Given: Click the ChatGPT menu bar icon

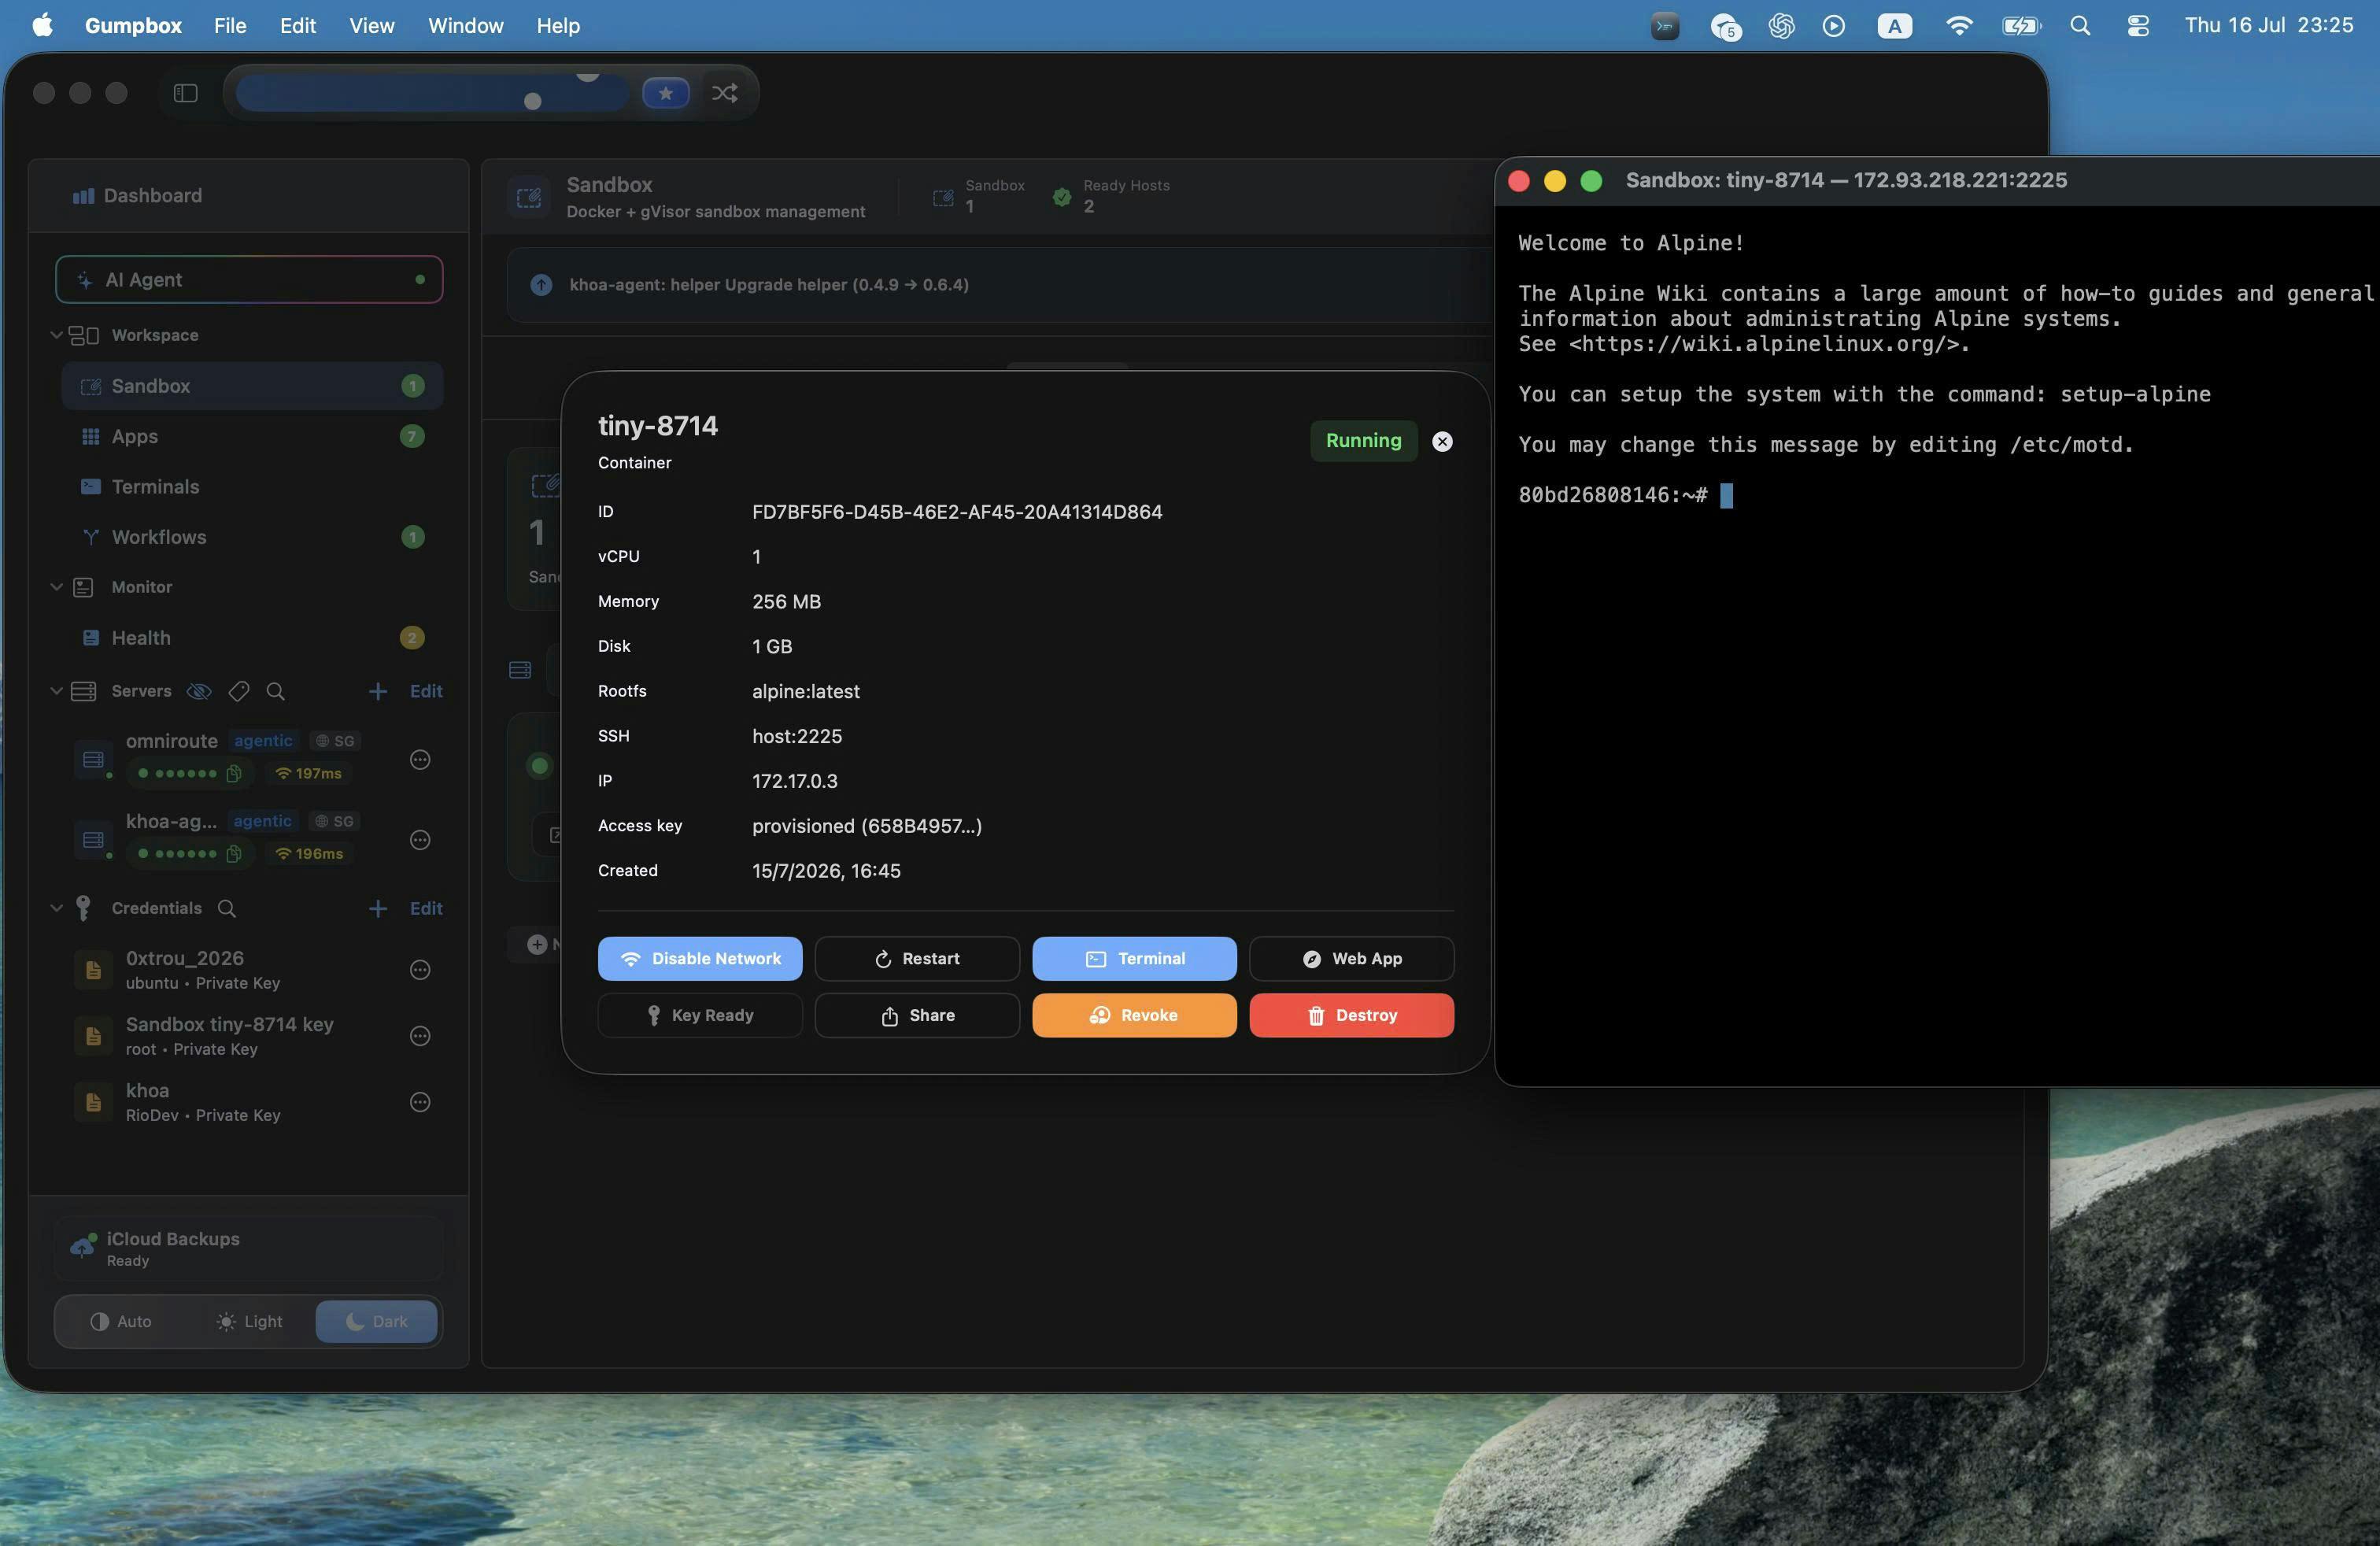Looking at the screenshot, I should 1781,26.
